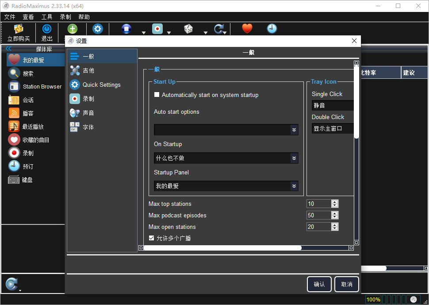Open Station Browser in the sidebar
This screenshot has height=305, width=429.
[x=36, y=86]
